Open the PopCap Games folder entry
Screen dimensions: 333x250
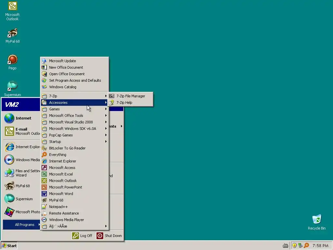click(74, 135)
